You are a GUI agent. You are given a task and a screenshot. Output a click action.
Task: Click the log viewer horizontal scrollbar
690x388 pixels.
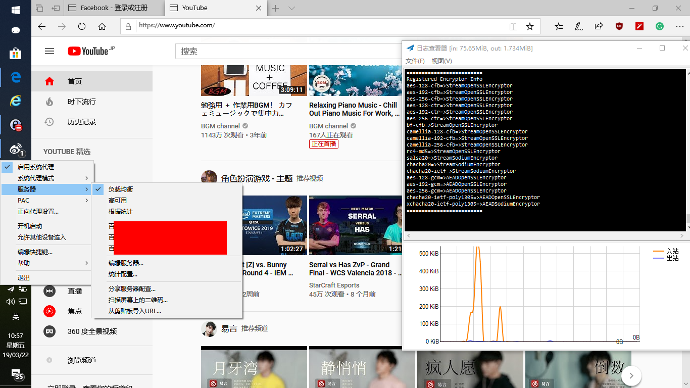click(544, 236)
